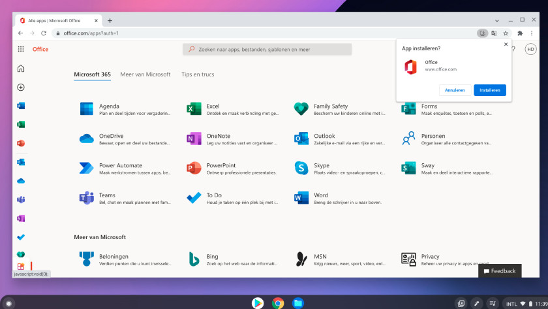Click the Create new plus icon in sidebar
548x309 pixels.
[21, 87]
